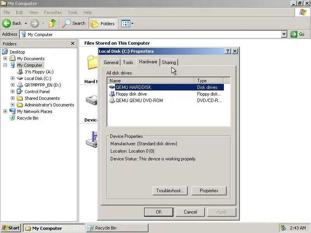Viewport: 311px width, 233px height.
Task: Open Search in the toolbar
Action: tap(74, 23)
